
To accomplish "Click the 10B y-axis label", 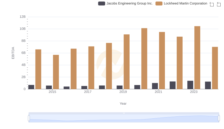I will click(x=23, y=29).
